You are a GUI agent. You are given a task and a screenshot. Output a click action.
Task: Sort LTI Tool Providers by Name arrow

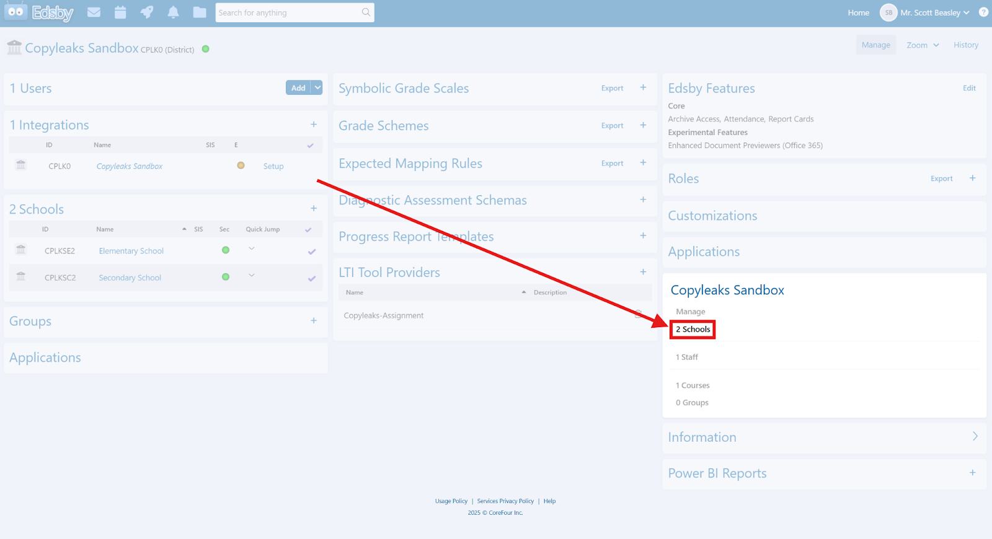pos(524,292)
